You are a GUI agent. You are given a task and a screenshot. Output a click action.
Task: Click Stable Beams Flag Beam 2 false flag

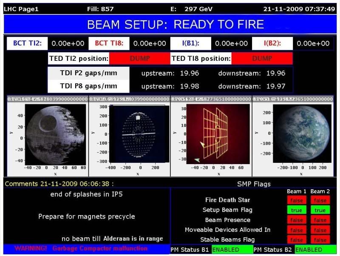pyautogui.click(x=320, y=239)
